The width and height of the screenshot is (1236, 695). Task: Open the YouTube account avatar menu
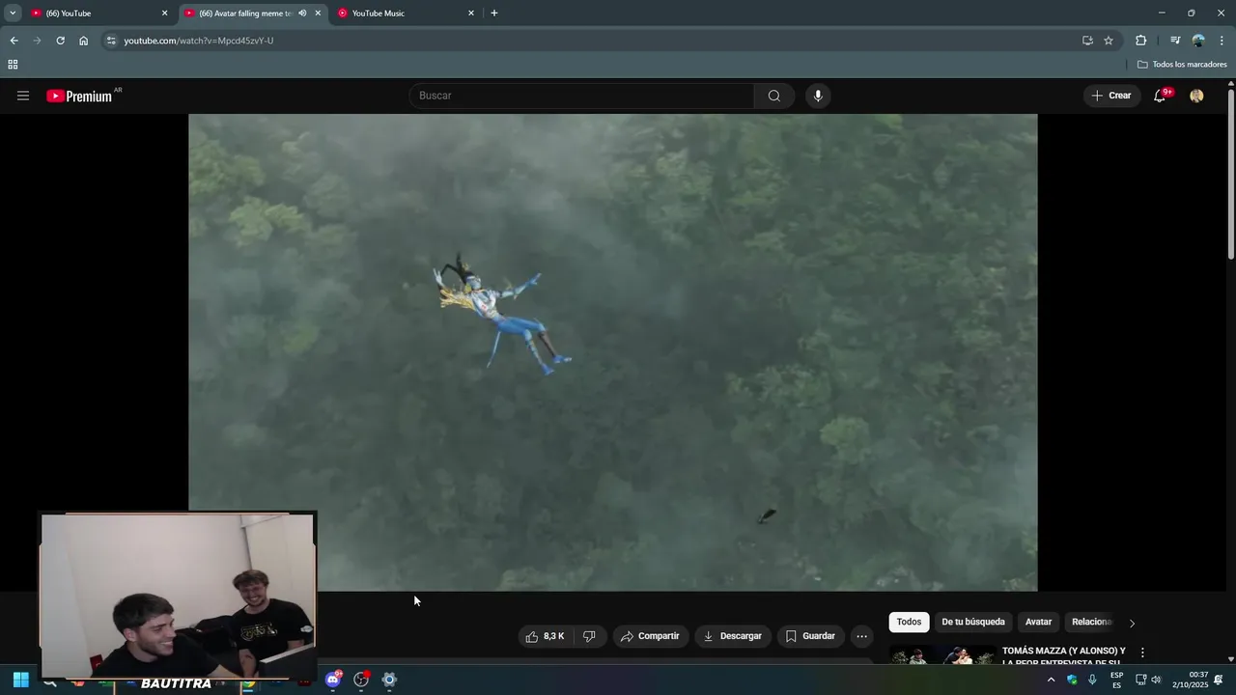point(1196,96)
